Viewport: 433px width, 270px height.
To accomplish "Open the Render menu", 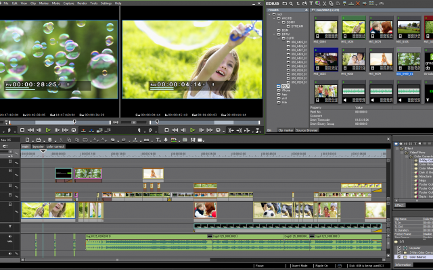I will pyautogui.click(x=82, y=3).
